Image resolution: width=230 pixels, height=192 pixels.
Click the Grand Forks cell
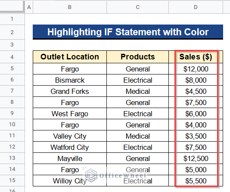coord(70,91)
